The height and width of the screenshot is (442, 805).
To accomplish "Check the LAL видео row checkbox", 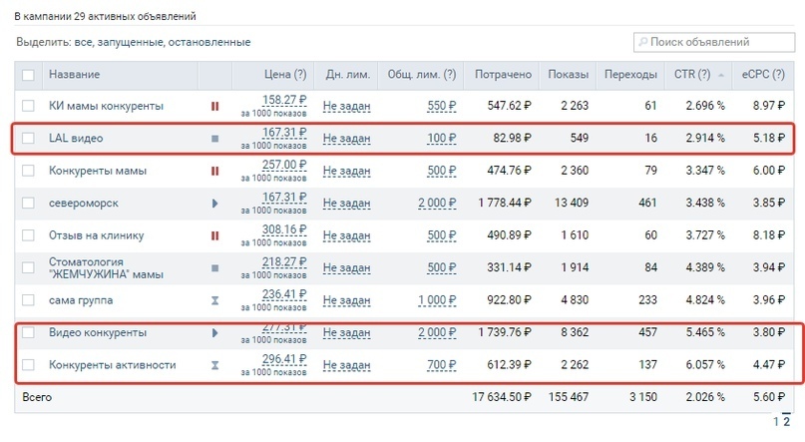I will pos(28,139).
